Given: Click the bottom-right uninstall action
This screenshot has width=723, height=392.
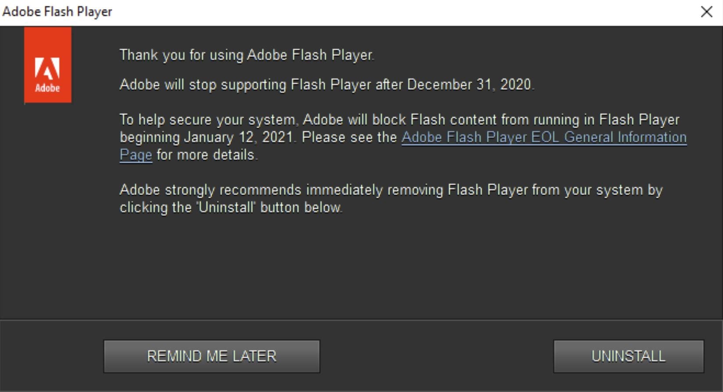Looking at the screenshot, I should 629,356.
